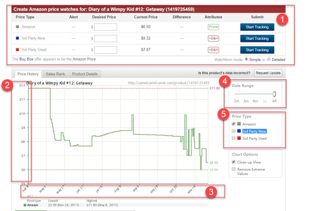Image resolution: width=311 pixels, height=211 pixels.
Task: Click green Amazon swatch in Price Type panel
Action: coord(239,124)
